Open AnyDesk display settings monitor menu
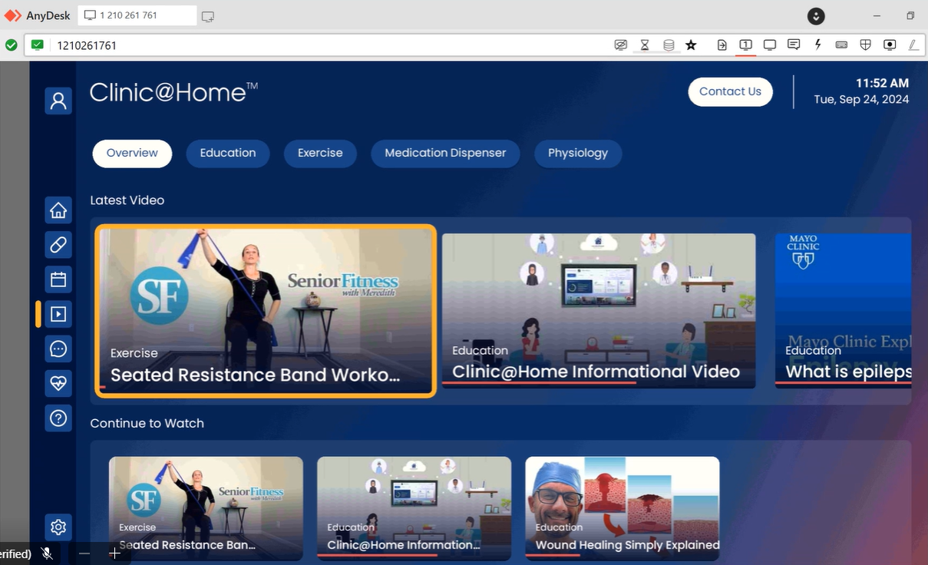928x565 pixels. (769, 45)
